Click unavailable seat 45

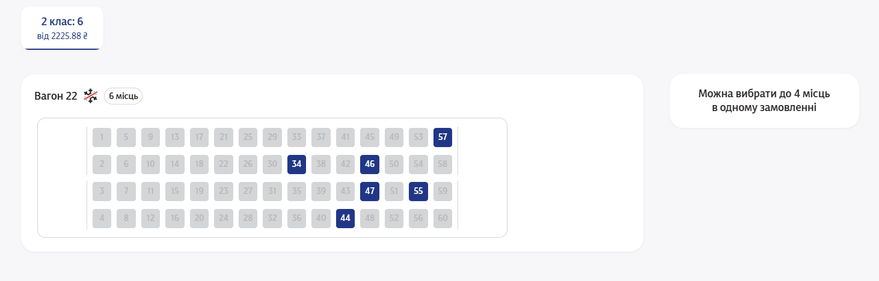(x=370, y=137)
